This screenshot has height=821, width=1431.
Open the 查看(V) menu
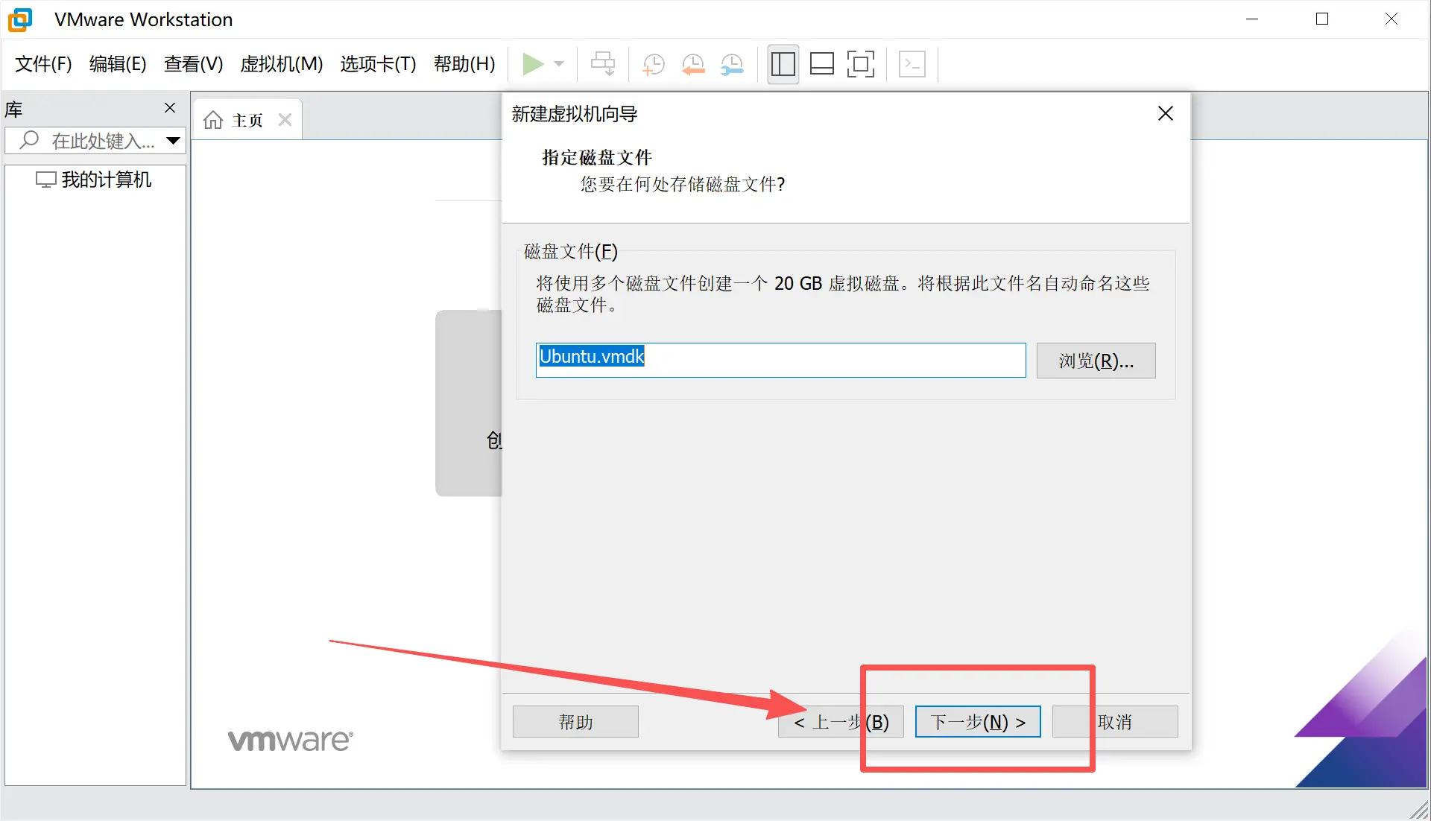point(194,64)
